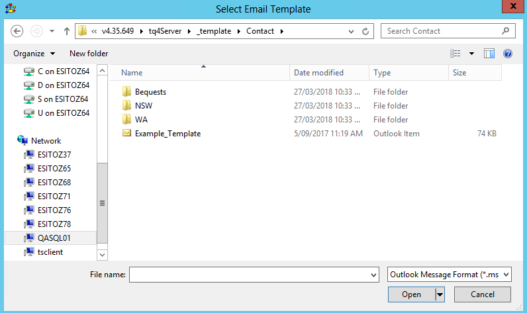Expand the File name history dropdown
This screenshot has height=313, width=527.
pyautogui.click(x=374, y=275)
